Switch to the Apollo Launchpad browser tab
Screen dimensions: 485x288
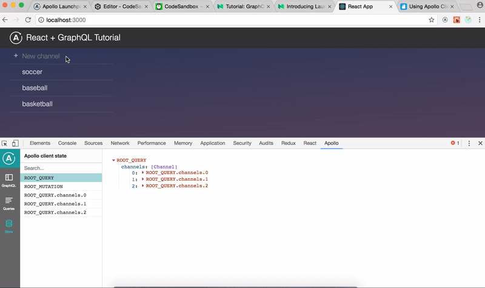(60, 7)
